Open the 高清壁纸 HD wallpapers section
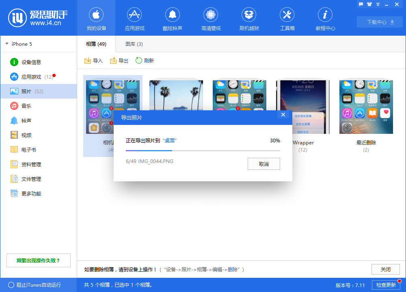 (211, 18)
